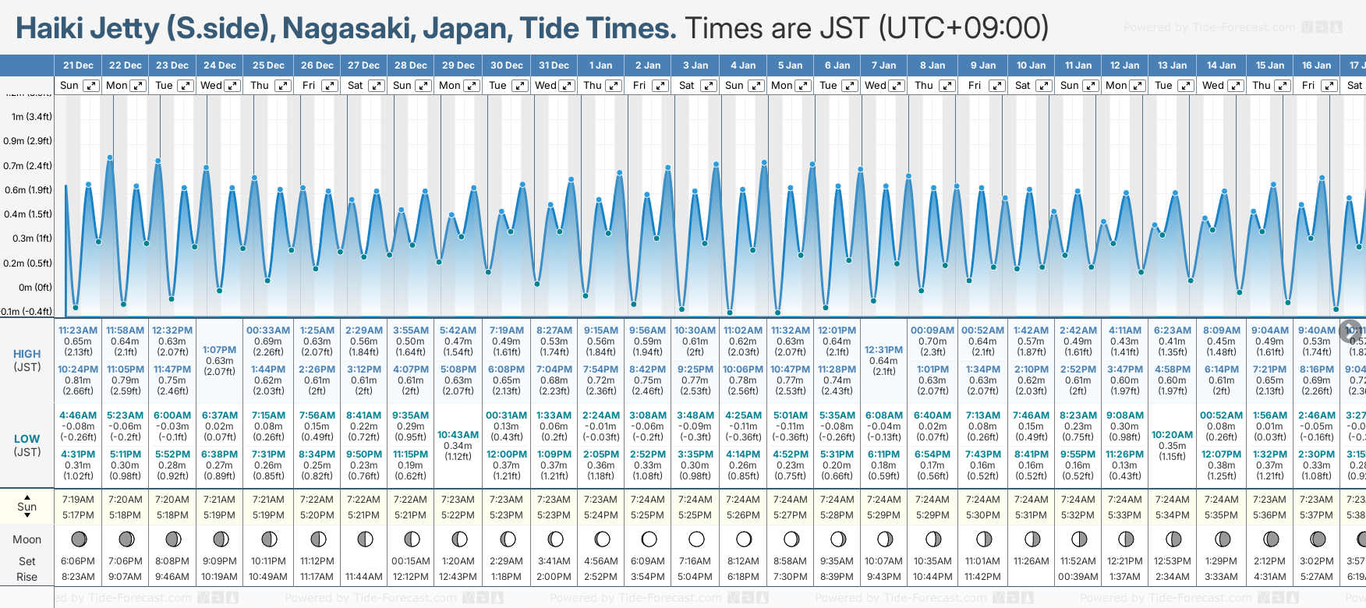Click the Haiki Jetty tide times page title
The image size is (1366, 608).
345,28
